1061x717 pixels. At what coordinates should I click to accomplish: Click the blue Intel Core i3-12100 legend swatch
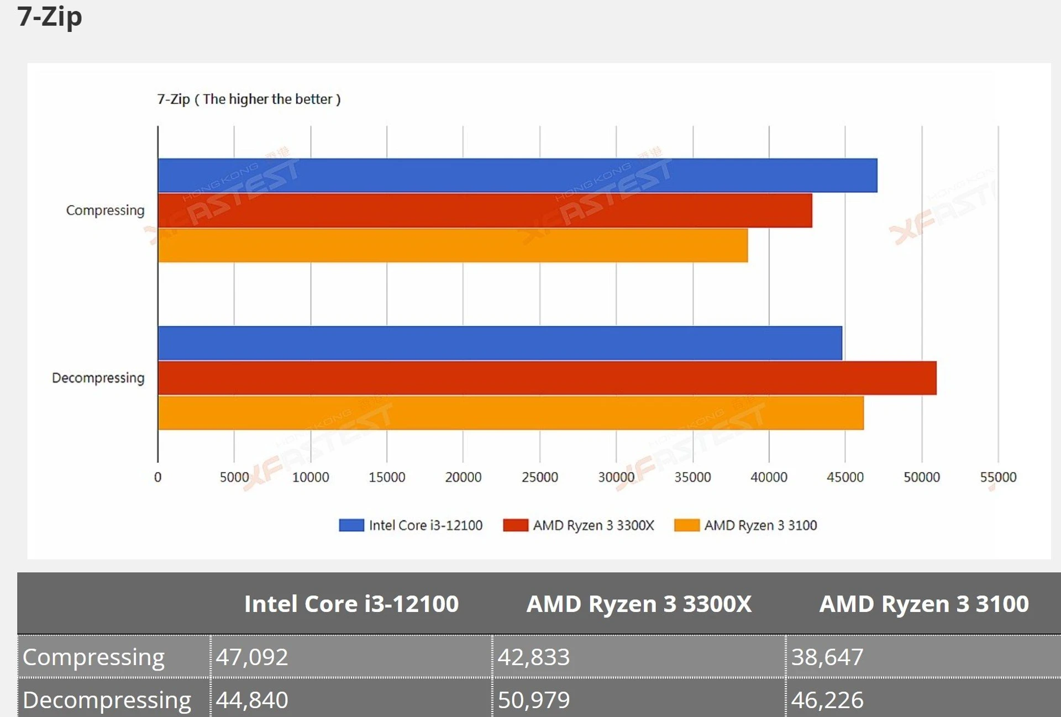point(351,525)
